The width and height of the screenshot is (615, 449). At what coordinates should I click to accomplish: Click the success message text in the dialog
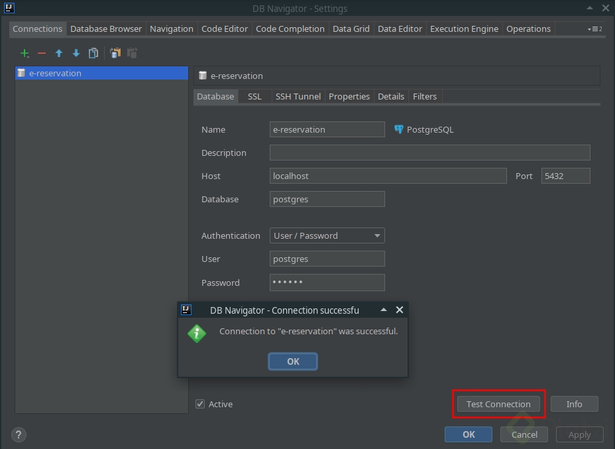(x=308, y=331)
